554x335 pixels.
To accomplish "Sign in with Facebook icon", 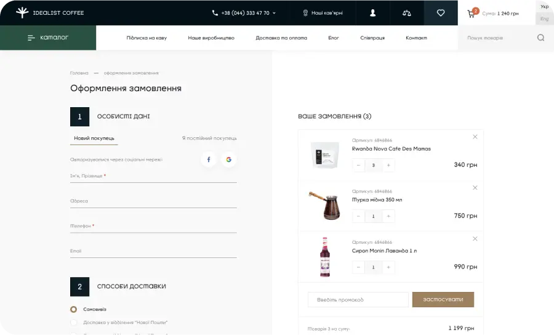I will [209, 159].
